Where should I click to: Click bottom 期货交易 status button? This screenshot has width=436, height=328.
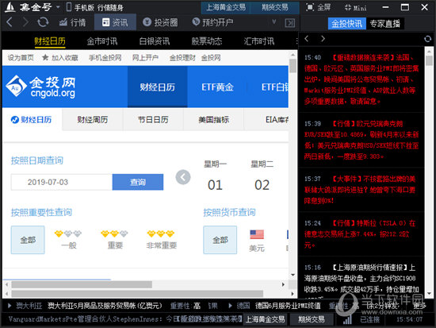(312, 319)
